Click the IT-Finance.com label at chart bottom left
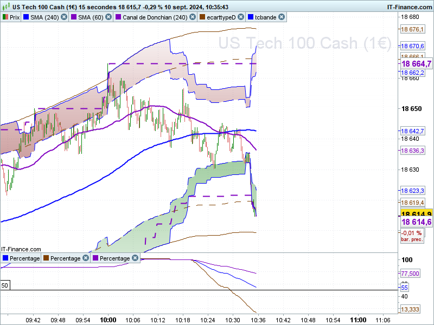 (21, 249)
